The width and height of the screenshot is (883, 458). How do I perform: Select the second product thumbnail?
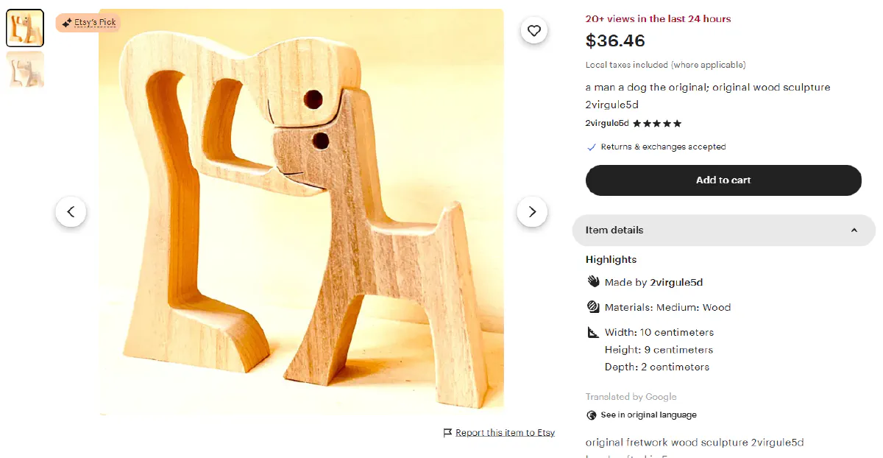[24, 68]
